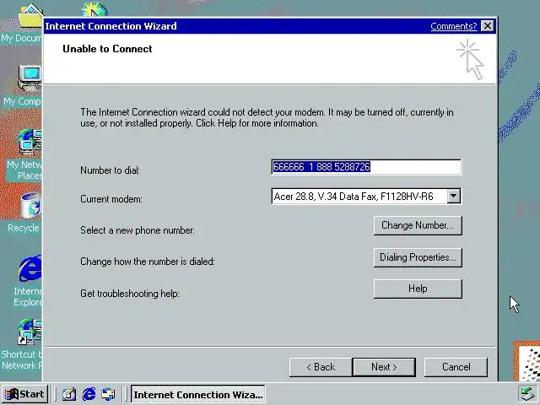The image size is (540, 405).
Task: Click the Number to dial field
Action: [x=366, y=167]
